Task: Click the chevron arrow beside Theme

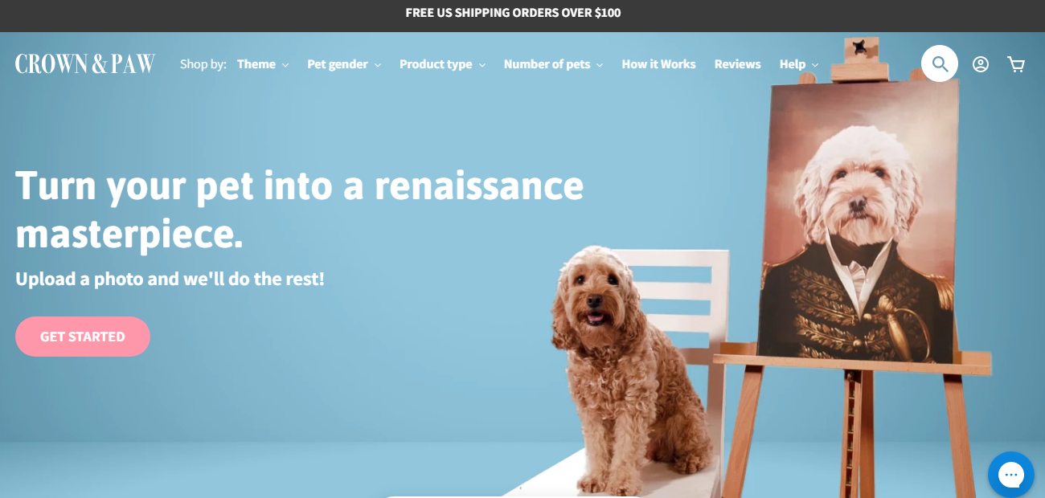Action: pyautogui.click(x=285, y=65)
